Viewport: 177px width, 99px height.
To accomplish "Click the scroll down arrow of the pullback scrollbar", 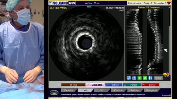I will pyautogui.click(x=169, y=76).
